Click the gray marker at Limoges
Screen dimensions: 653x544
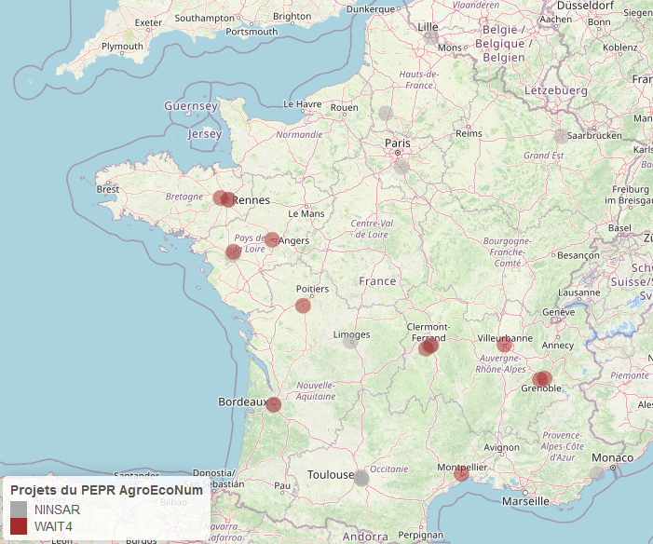pos(349,342)
